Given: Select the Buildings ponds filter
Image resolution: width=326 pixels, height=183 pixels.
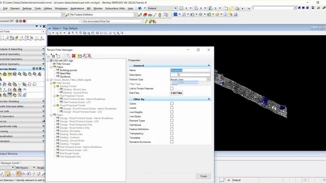Looking at the screenshot, I should pos(68,70).
